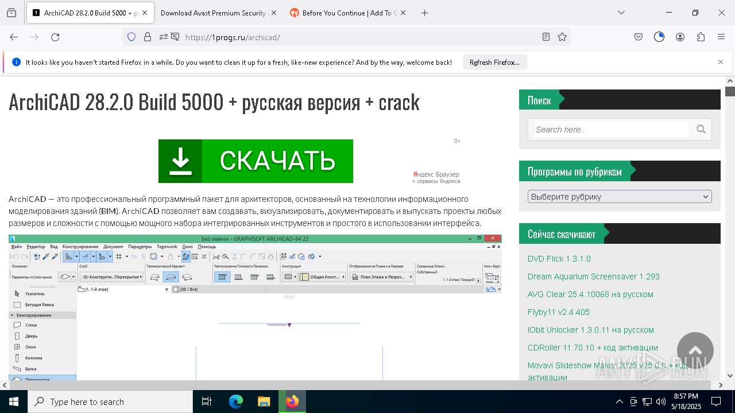Open the DVD Flick 1.3.1.0 link
Image resolution: width=735 pixels, height=413 pixels.
(x=559, y=259)
